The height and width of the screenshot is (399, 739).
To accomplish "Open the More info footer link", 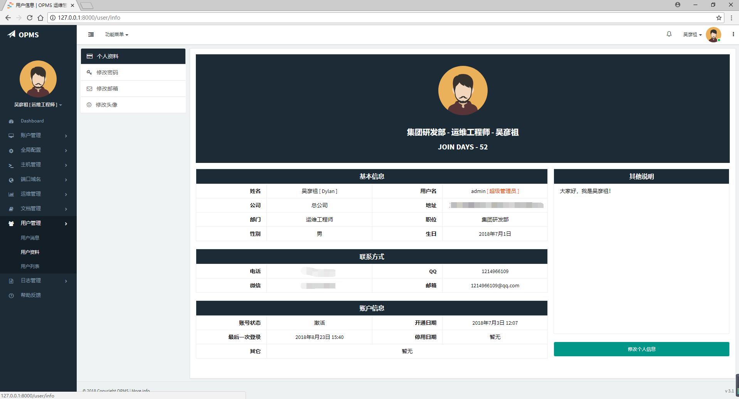I will click(141, 391).
